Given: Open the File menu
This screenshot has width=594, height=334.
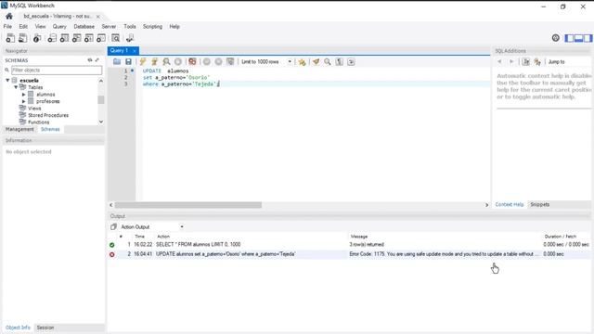Looking at the screenshot, I should (x=7, y=27).
